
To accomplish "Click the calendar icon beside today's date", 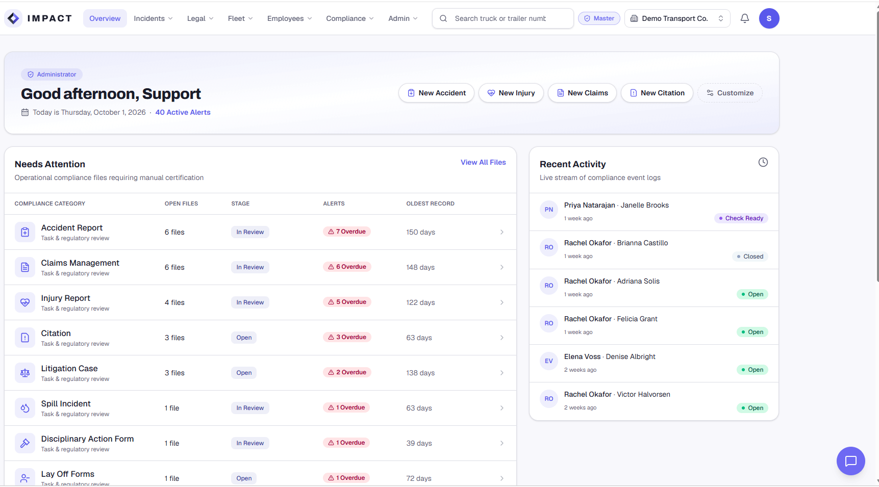I will click(x=25, y=112).
